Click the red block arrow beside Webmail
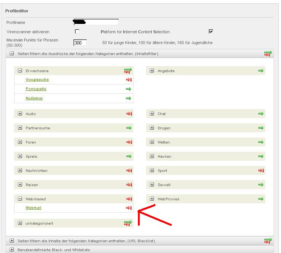281x253 pixels. point(129,208)
